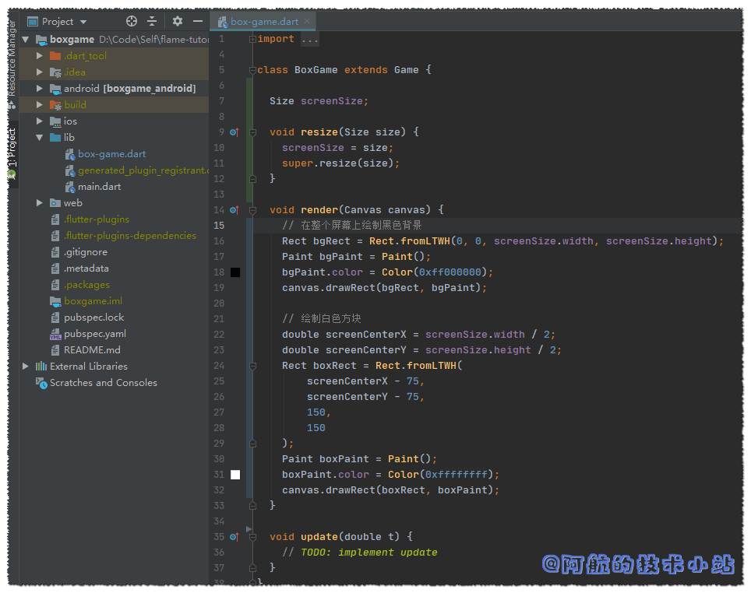Click override gutter icon beside render method
The width and height of the screenshot is (751, 593).
pyautogui.click(x=234, y=210)
